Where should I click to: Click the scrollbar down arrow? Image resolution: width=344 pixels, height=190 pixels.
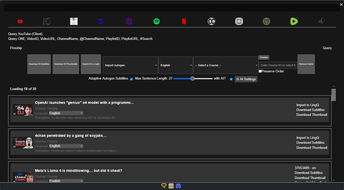coord(333,180)
